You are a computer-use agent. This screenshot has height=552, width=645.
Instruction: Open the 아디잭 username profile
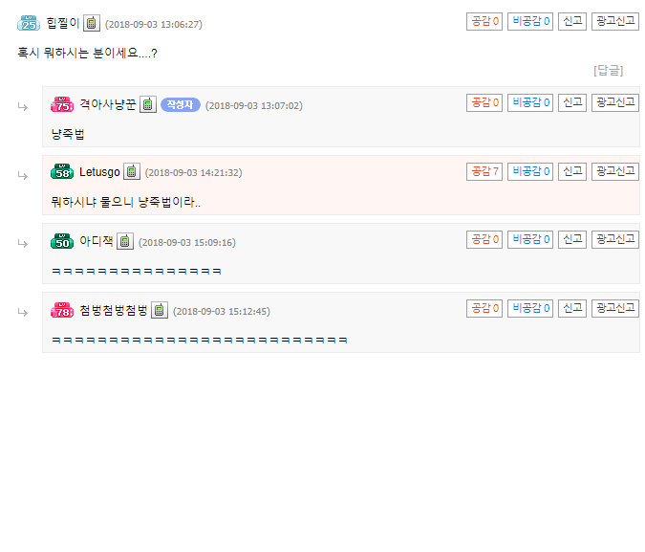tap(97, 241)
